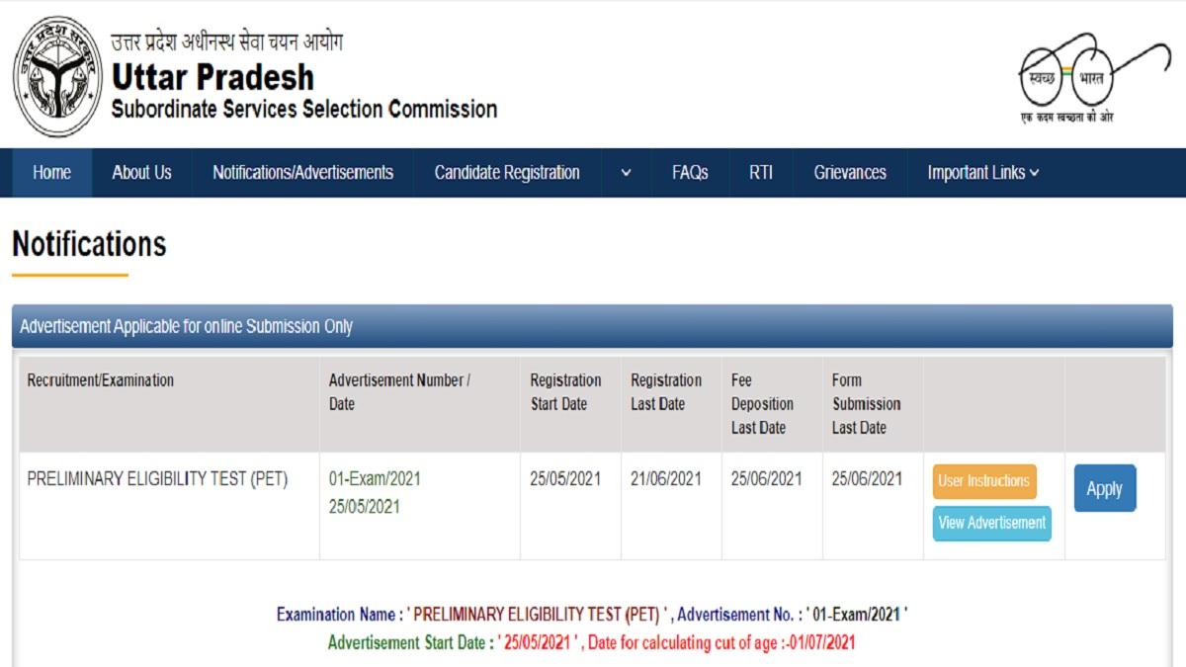This screenshot has height=667, width=1186.
Task: Click the Form Submission Last Date header
Action: point(866,403)
